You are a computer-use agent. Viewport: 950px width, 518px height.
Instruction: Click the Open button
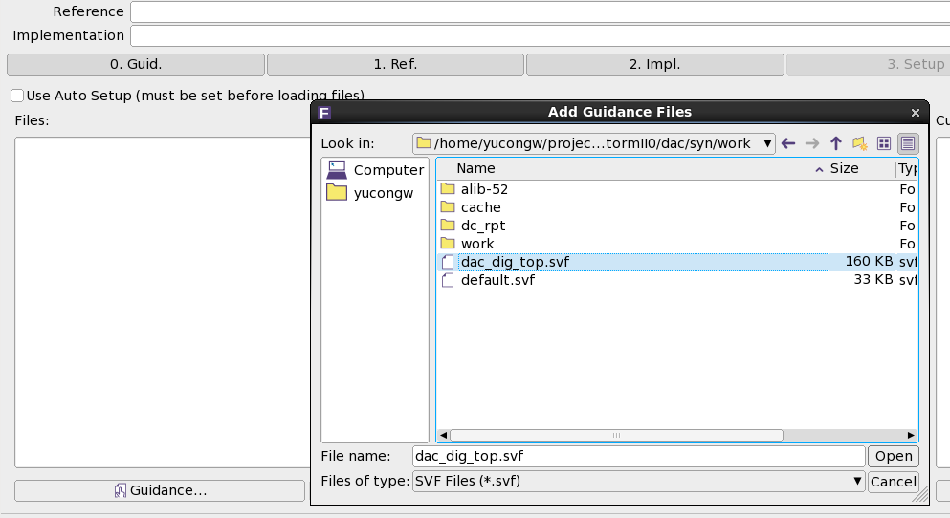pyautogui.click(x=894, y=456)
